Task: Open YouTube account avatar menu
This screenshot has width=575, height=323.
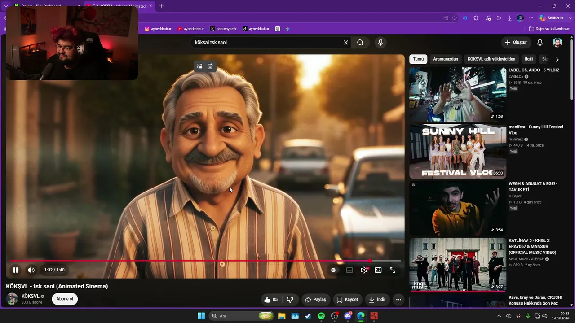Action: pyautogui.click(x=557, y=43)
